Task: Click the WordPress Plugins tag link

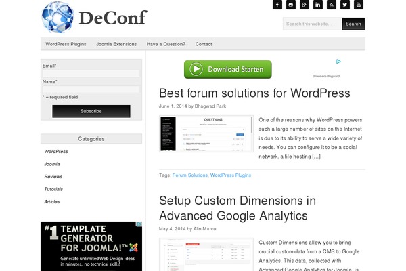Action: coord(231,175)
